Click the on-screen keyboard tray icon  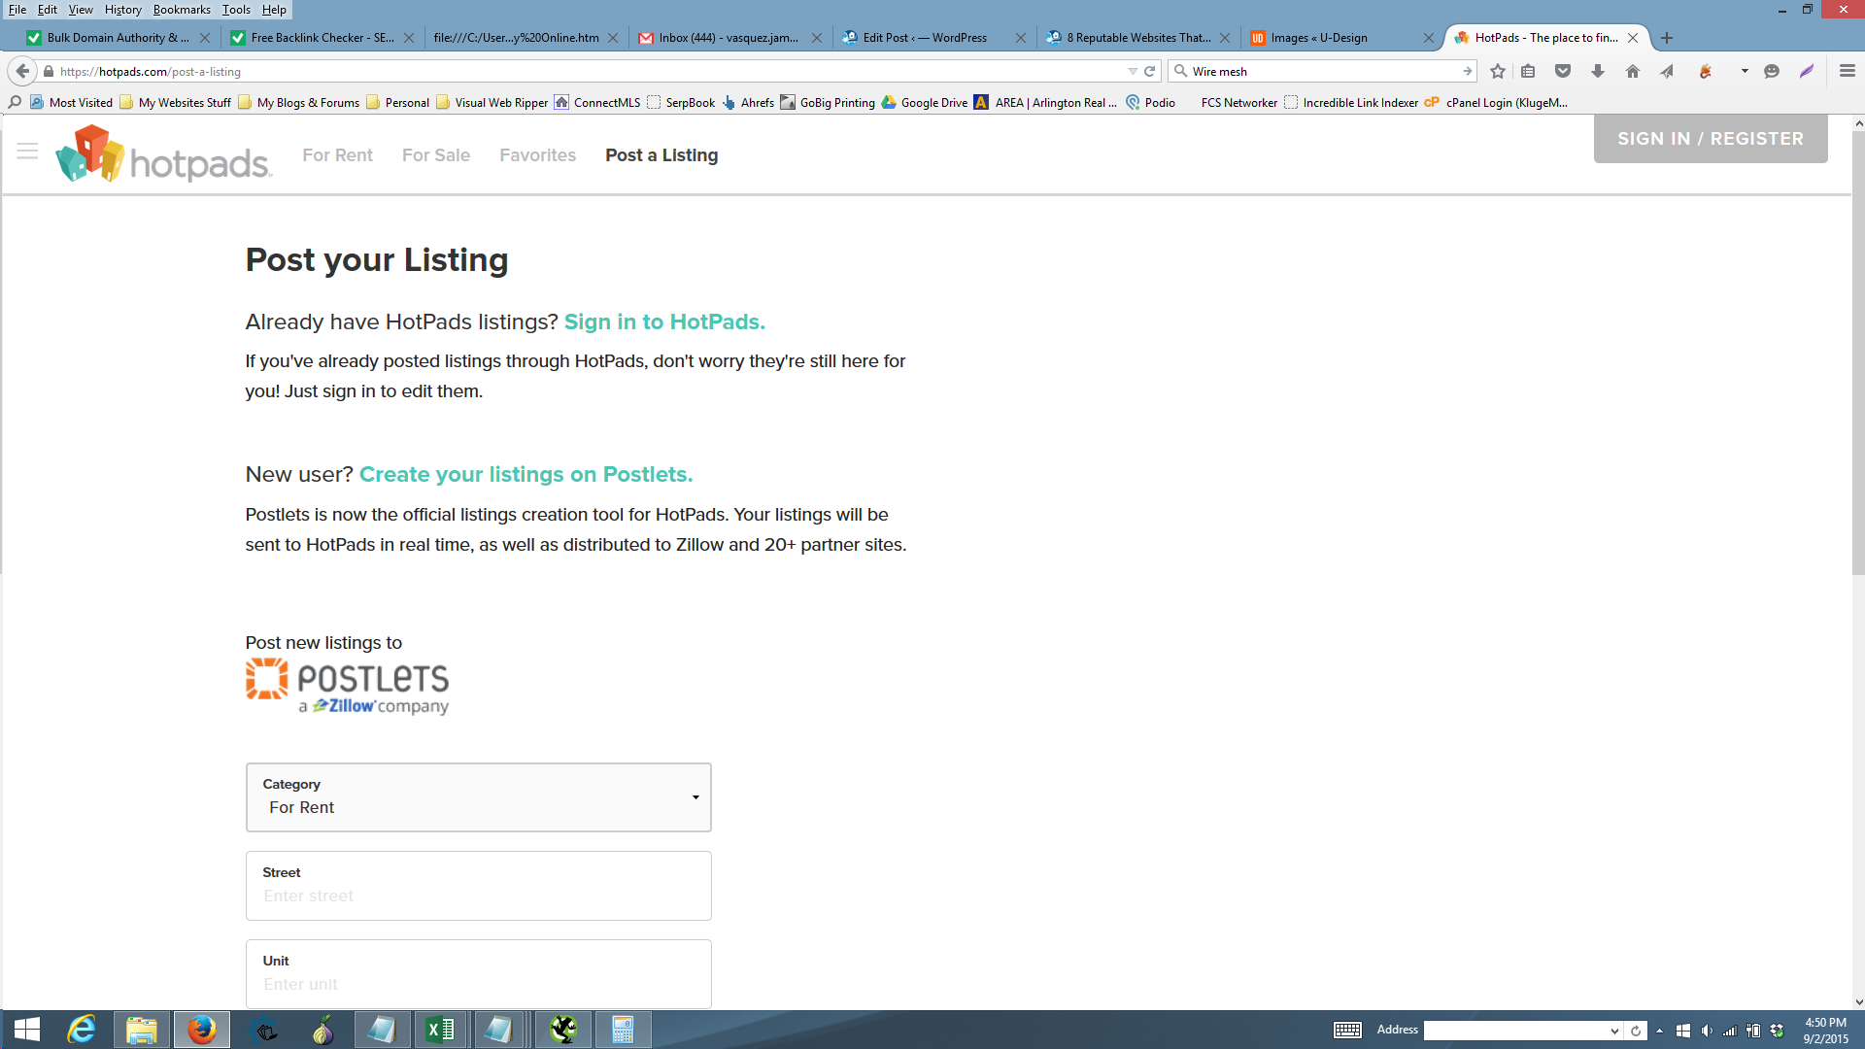coord(1347,1031)
